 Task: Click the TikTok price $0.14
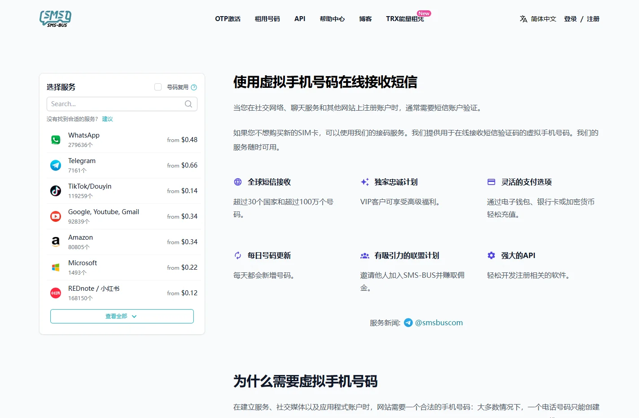[189, 191]
